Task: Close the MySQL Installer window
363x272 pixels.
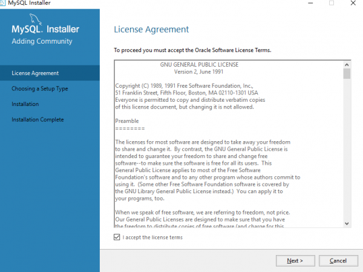Action: [353, 3]
